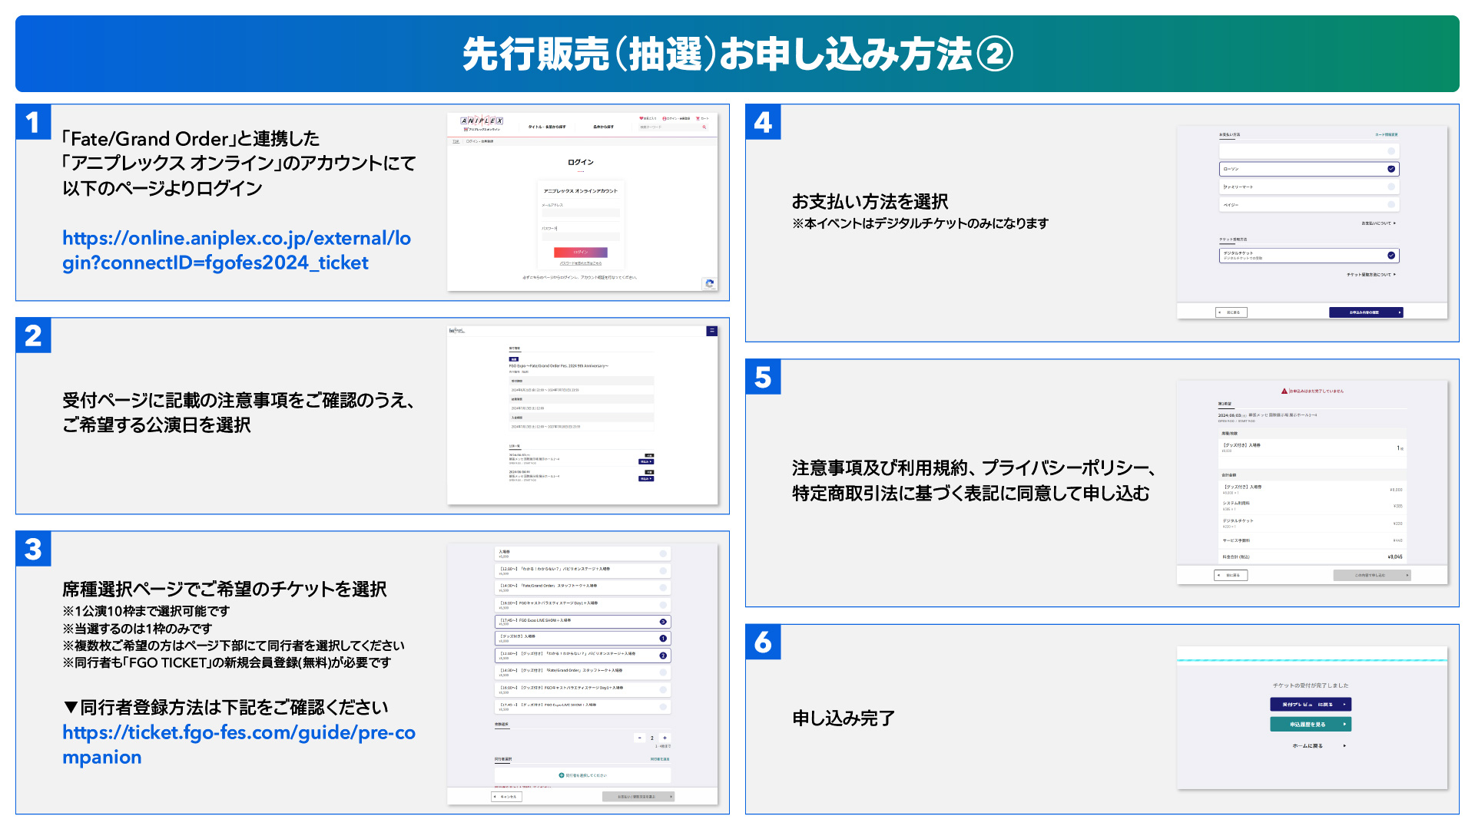Click the reCAPTCHA badge on the login page

[x=709, y=283]
